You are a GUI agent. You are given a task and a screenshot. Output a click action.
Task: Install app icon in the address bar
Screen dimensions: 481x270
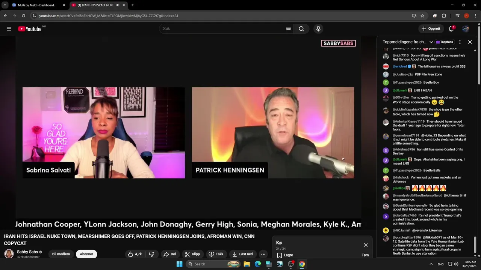click(x=414, y=16)
